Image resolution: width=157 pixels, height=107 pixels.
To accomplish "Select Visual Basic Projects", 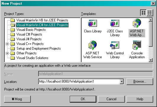I will point(31,30).
